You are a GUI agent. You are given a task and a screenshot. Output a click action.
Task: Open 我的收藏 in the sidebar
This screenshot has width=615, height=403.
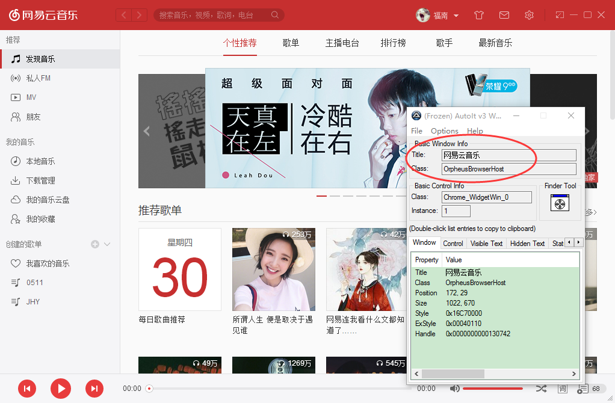coord(60,219)
